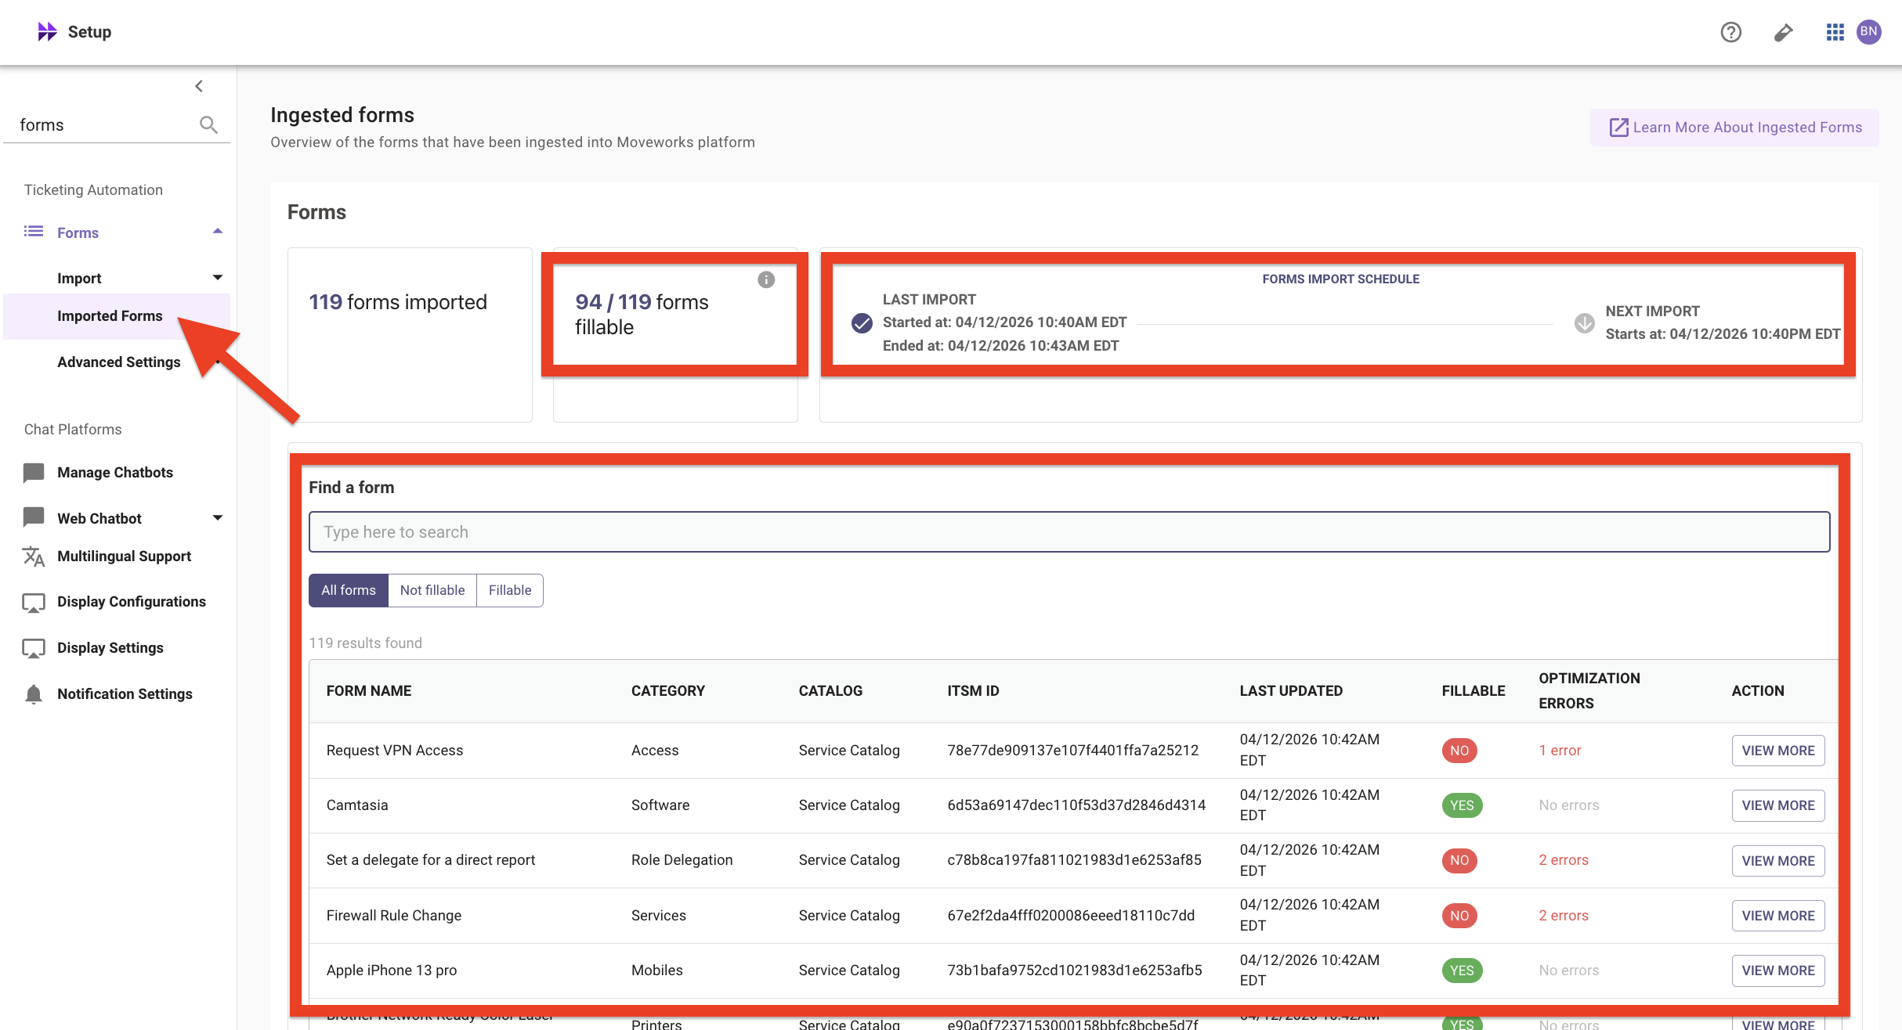Viewport: 1902px width, 1030px height.
Task: Click the 1 error link for VPN Access
Action: pos(1560,751)
